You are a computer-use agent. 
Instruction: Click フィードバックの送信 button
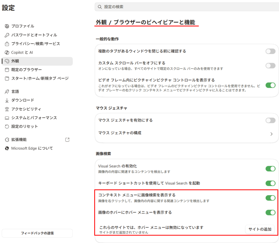37,233
